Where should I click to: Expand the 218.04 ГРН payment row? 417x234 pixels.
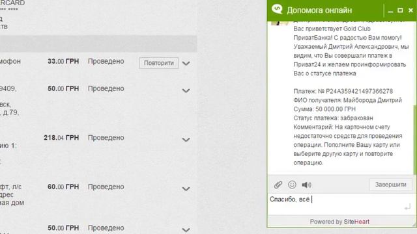point(186,140)
